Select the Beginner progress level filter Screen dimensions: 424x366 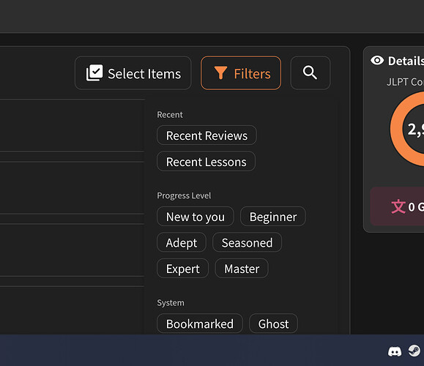point(273,216)
